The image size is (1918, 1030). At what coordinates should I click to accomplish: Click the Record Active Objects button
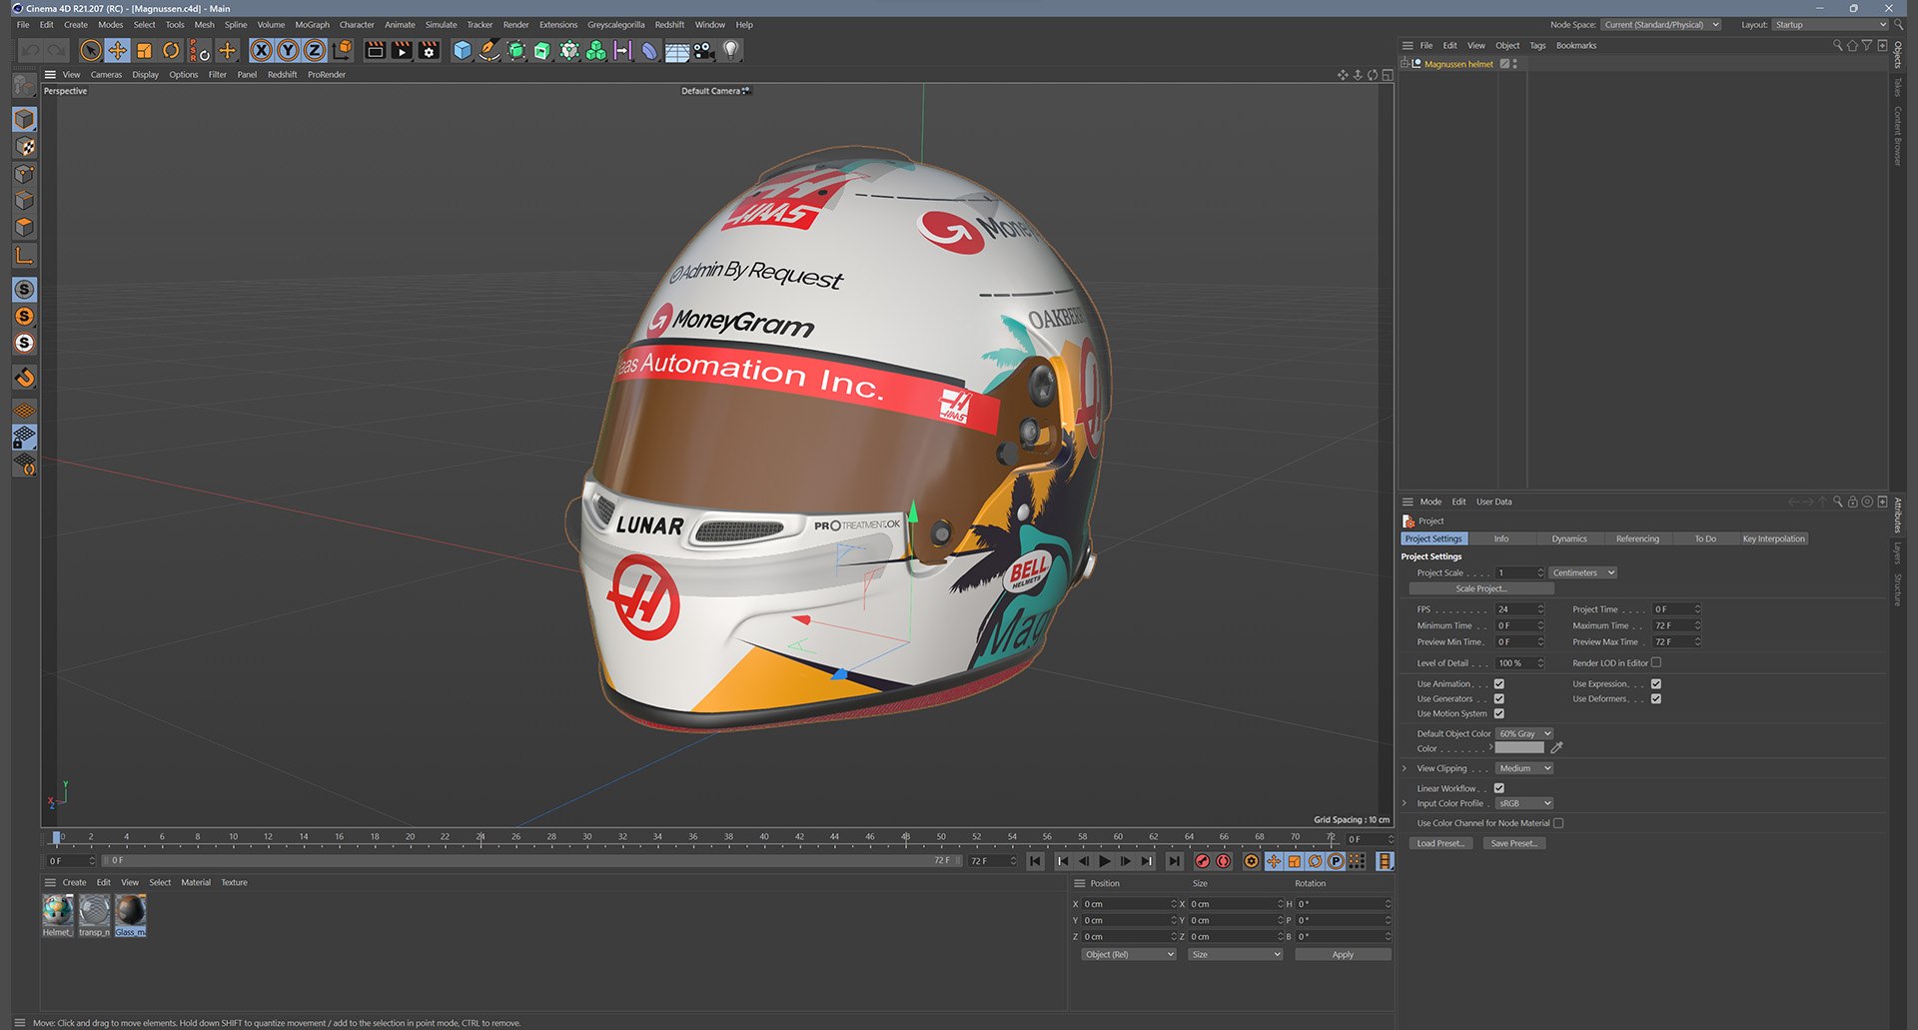1203,861
